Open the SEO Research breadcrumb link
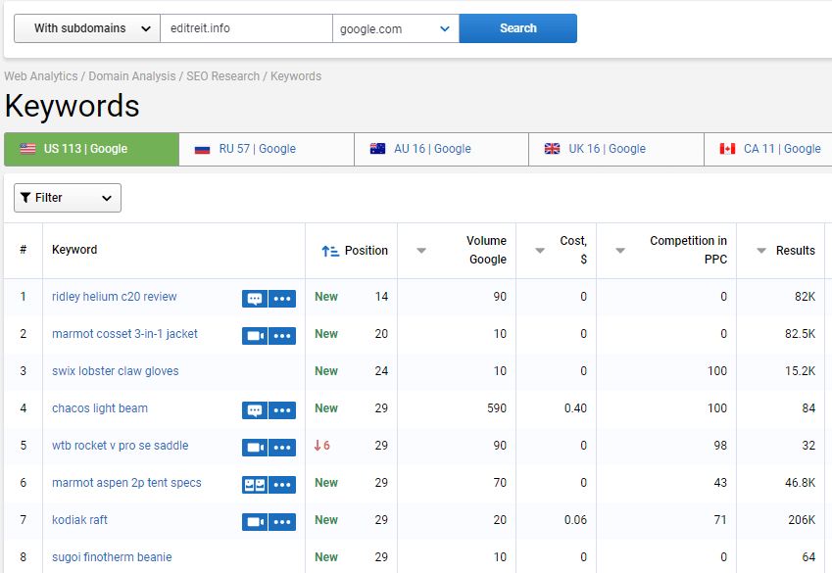 (x=222, y=76)
